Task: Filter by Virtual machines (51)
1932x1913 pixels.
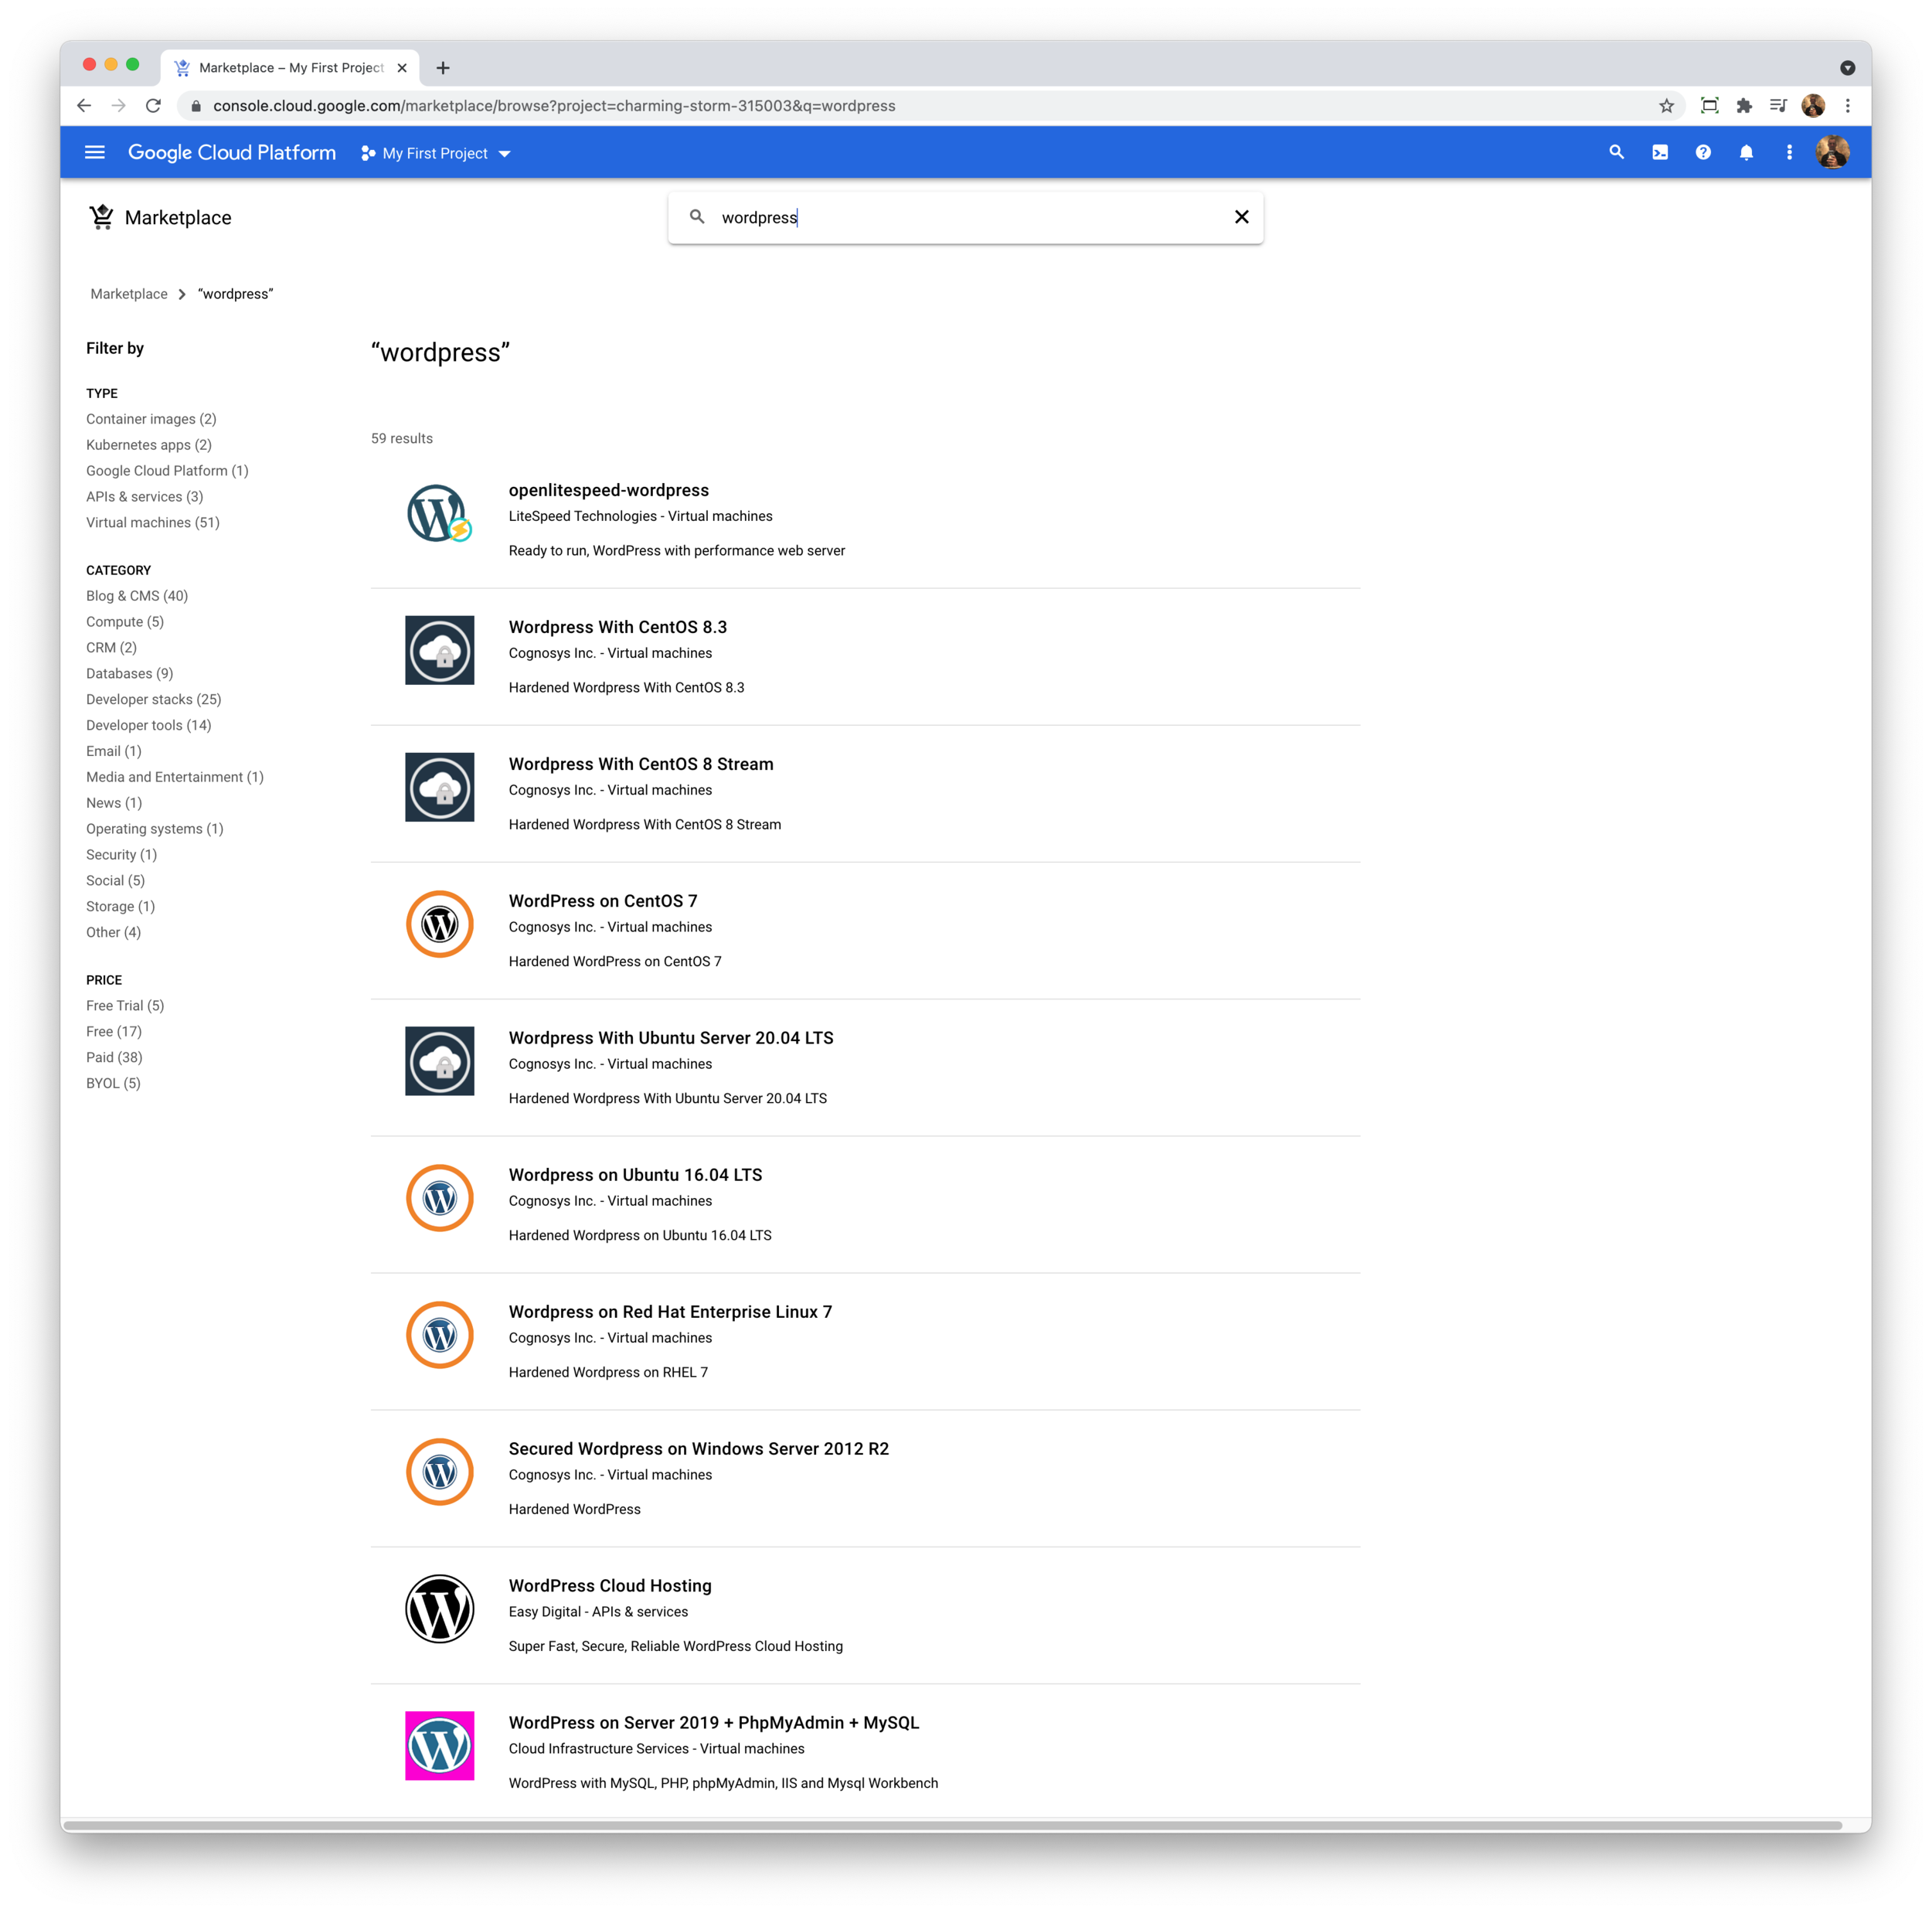Action: coord(153,523)
